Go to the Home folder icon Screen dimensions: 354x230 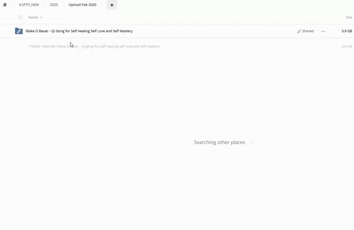(x=5, y=5)
